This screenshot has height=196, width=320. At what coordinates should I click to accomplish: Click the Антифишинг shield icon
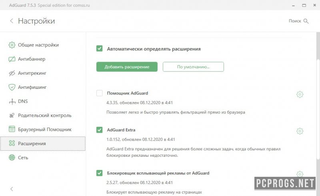click(12, 87)
